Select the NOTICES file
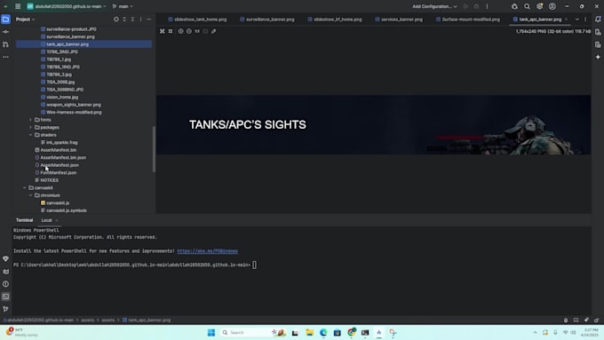604x340 pixels. pyautogui.click(x=50, y=180)
